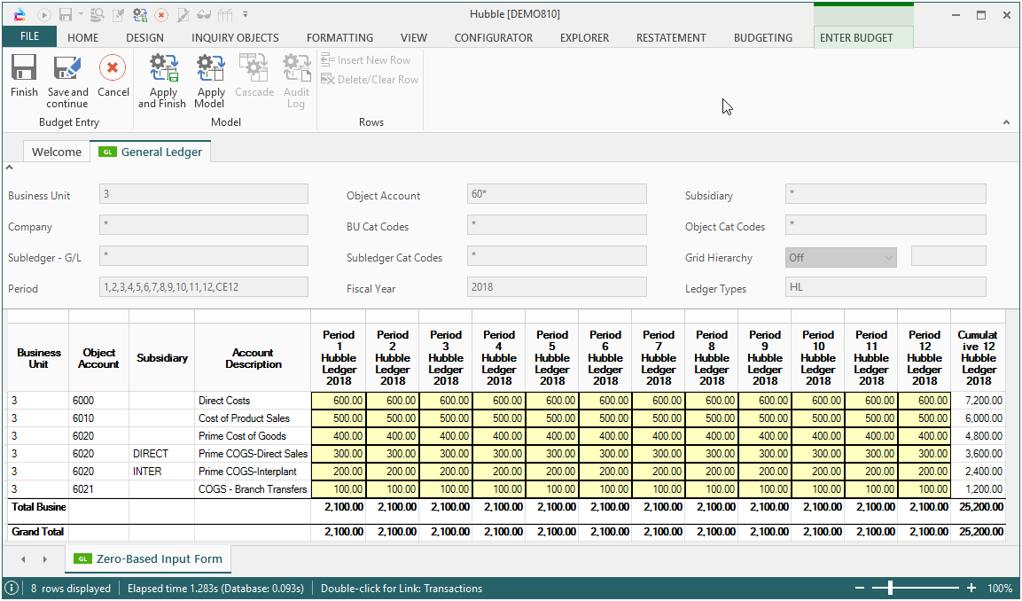Collapse the filter criteria panel
The height and width of the screenshot is (601, 1022).
(x=10, y=167)
